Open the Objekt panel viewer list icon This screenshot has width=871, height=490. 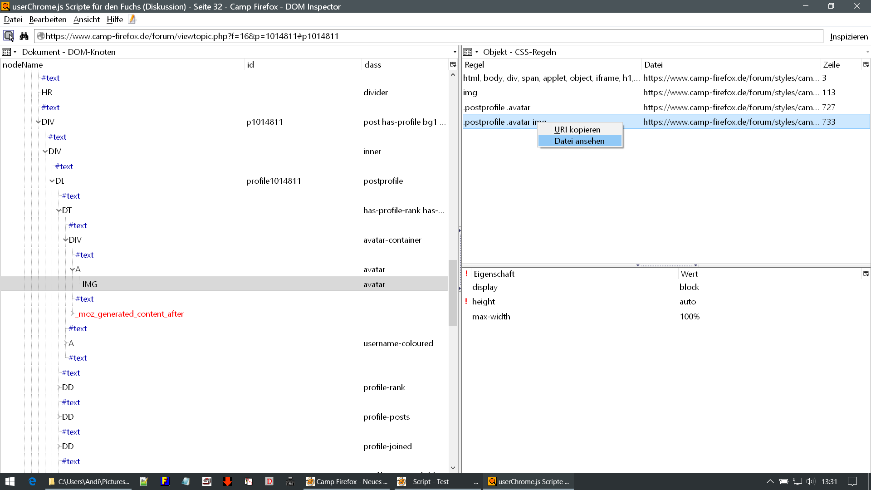point(468,52)
